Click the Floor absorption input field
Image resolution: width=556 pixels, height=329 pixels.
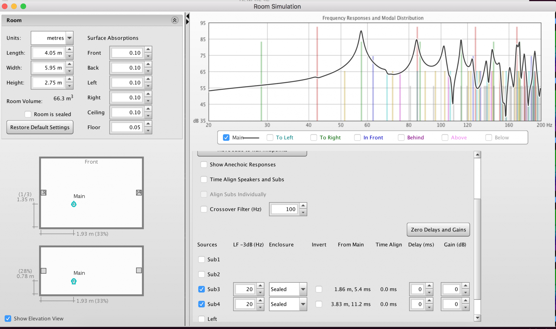point(127,127)
